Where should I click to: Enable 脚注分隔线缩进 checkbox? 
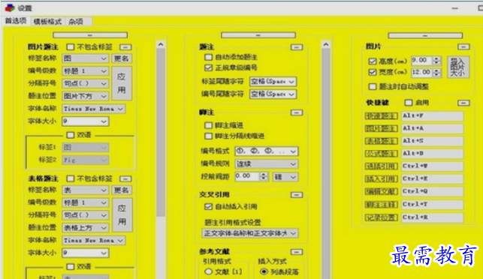209,136
